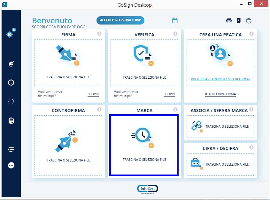Click the dotted circle icon in sidebar
This screenshot has height=200, width=270.
coord(11,102)
